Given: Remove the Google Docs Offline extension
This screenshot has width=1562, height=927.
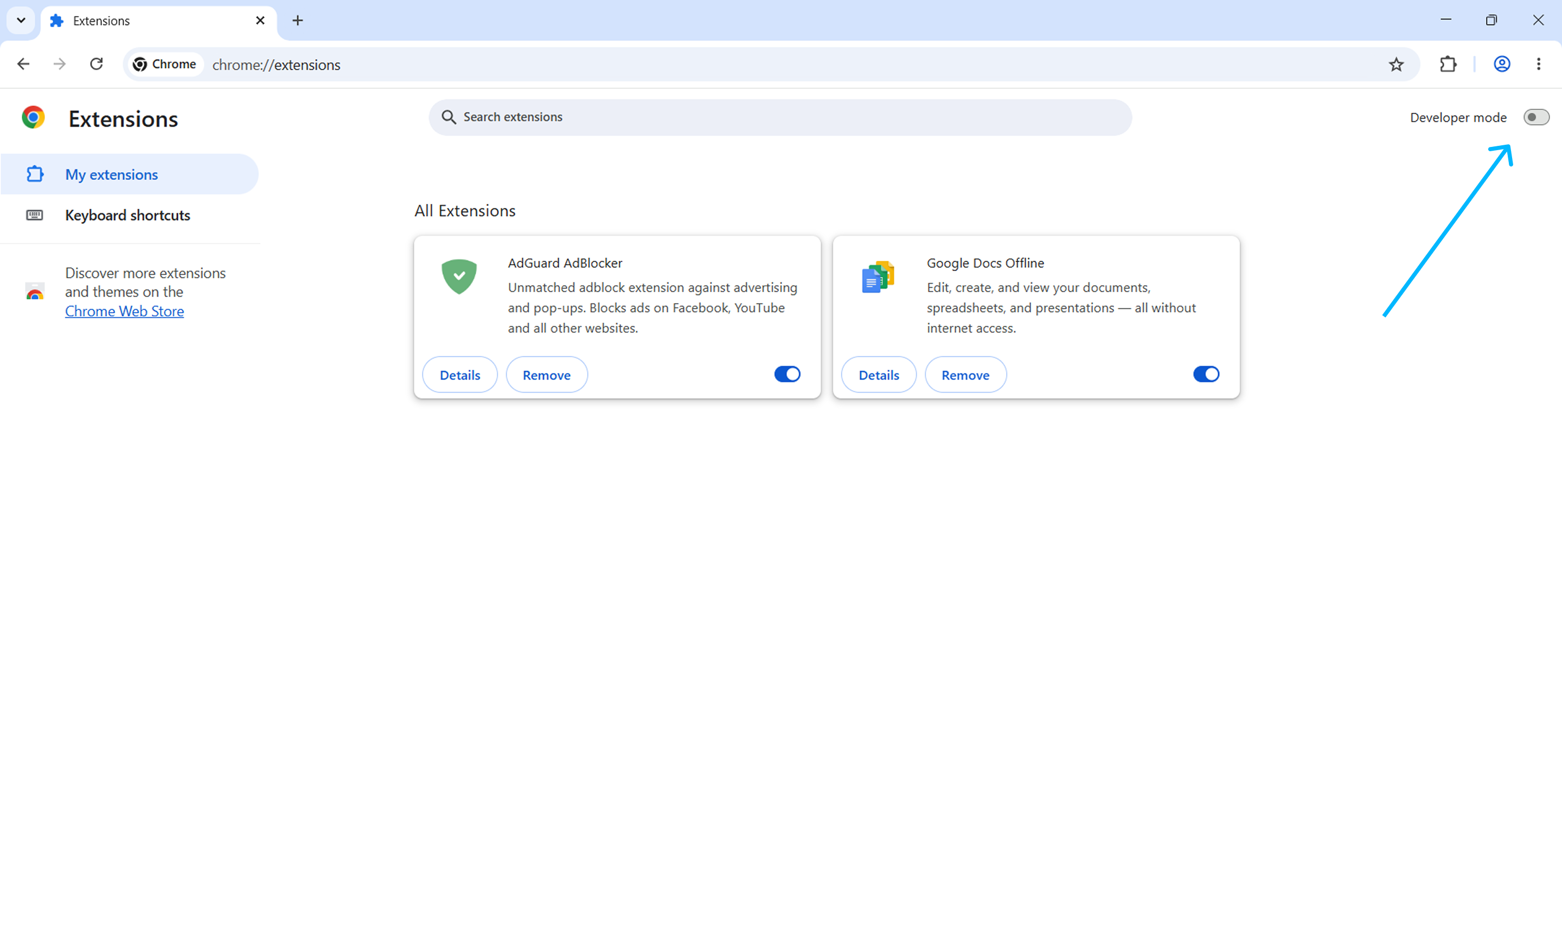Looking at the screenshot, I should tap(965, 375).
